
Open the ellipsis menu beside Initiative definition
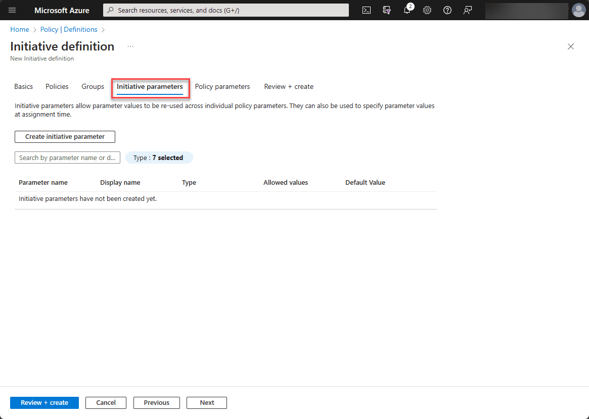130,46
